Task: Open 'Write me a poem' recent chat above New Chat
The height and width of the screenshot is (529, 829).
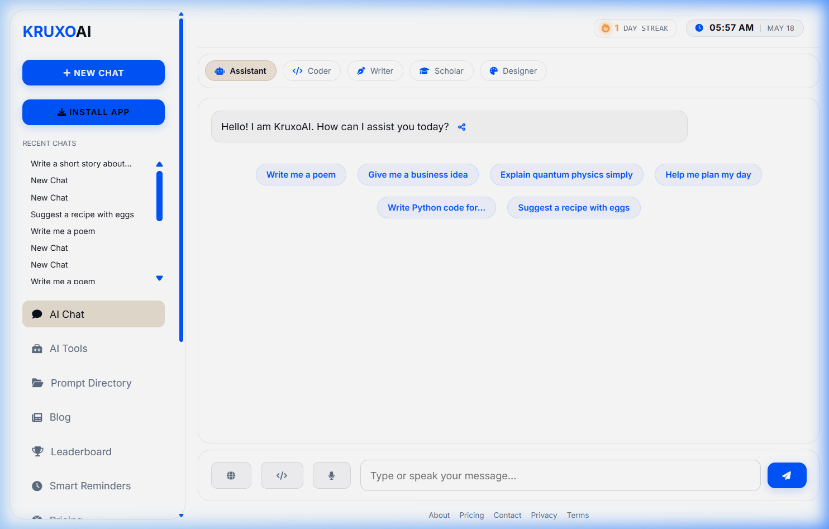Action: pos(63,231)
